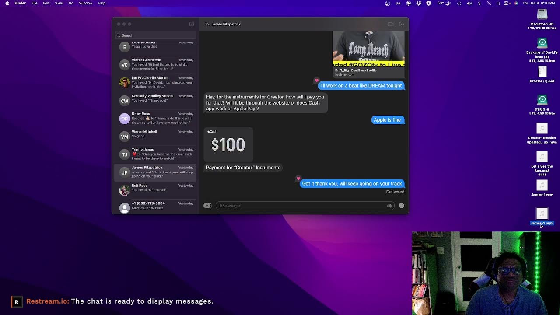Open the View menu
The width and height of the screenshot is (560, 315).
pyautogui.click(x=59, y=3)
